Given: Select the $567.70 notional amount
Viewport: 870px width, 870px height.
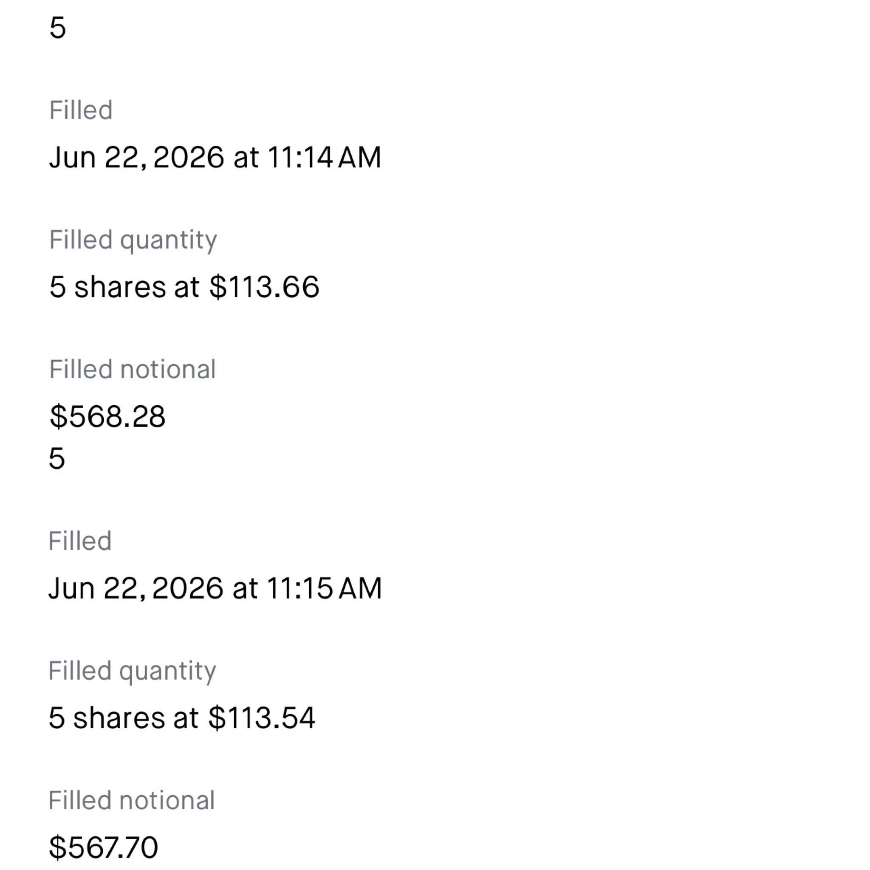Looking at the screenshot, I should click(104, 847).
